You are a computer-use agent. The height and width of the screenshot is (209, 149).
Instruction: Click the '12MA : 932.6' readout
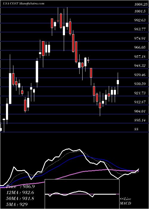(x=20, y=192)
